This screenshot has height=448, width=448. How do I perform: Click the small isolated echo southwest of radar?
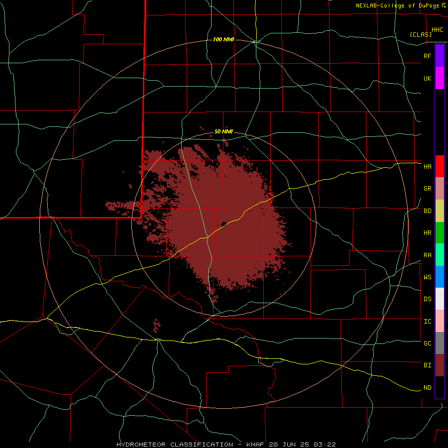[157, 326]
